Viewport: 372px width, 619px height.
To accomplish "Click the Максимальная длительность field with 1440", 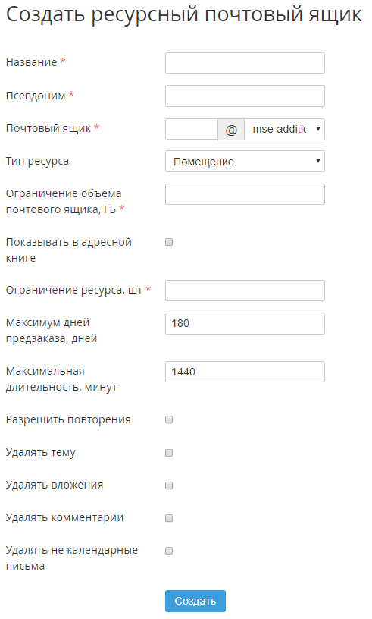I will [x=245, y=372].
